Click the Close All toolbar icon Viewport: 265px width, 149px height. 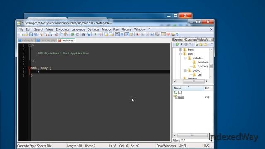46,34
